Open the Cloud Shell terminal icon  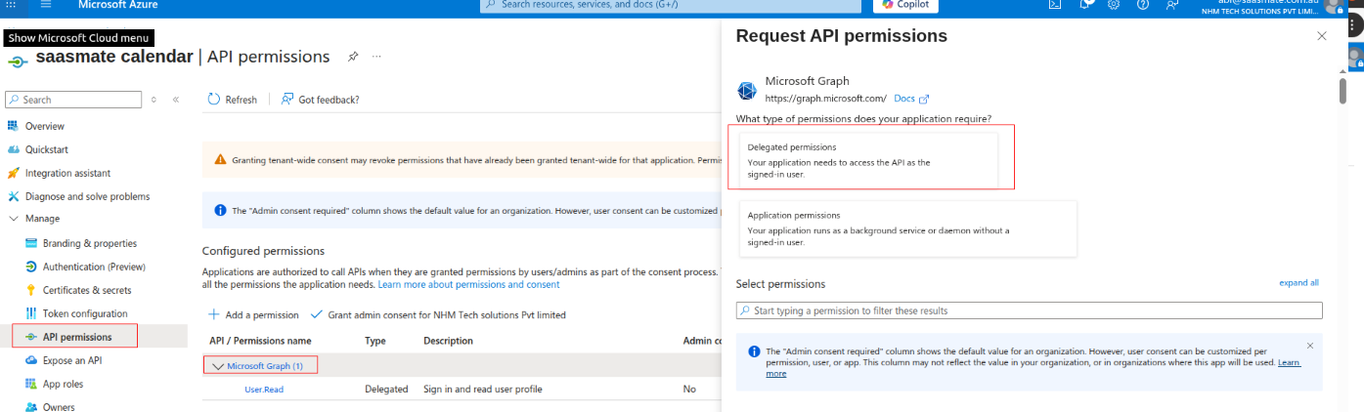coord(1055,5)
